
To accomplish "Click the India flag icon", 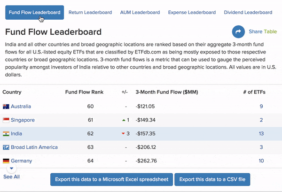I will 6,134.
